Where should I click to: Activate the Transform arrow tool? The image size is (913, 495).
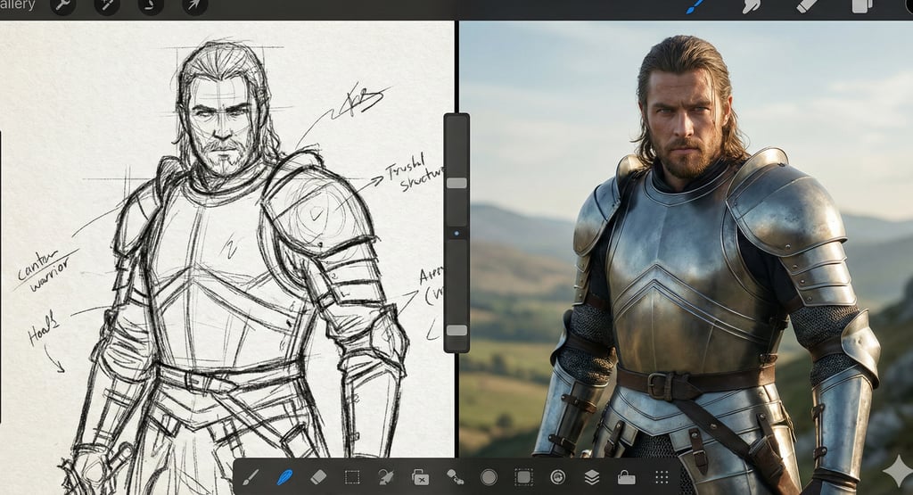click(x=194, y=6)
